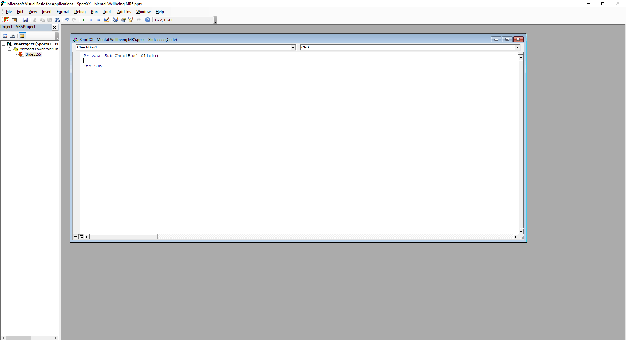
Task: Click Project pane scroll right arrow
Action: click(x=55, y=338)
